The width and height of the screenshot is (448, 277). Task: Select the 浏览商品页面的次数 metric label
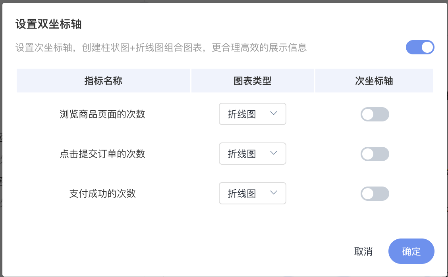(102, 114)
